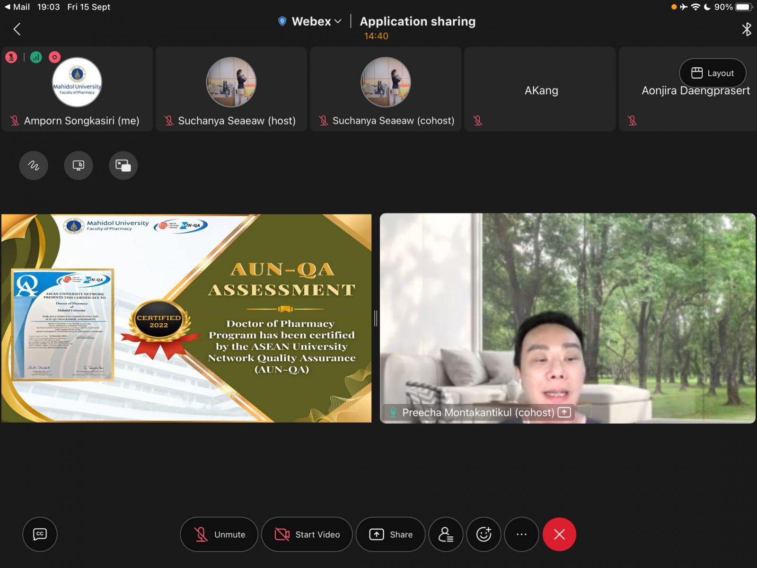This screenshot has width=757, height=568.
Task: Select Suchanya Seaeaw (cohost) participant tile
Action: (x=386, y=89)
